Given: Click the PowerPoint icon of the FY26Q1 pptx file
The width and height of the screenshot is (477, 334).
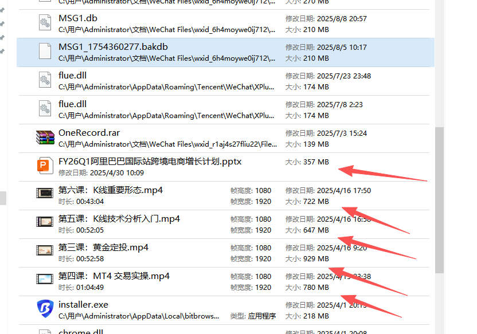Looking at the screenshot, I should pyautogui.click(x=45, y=166).
